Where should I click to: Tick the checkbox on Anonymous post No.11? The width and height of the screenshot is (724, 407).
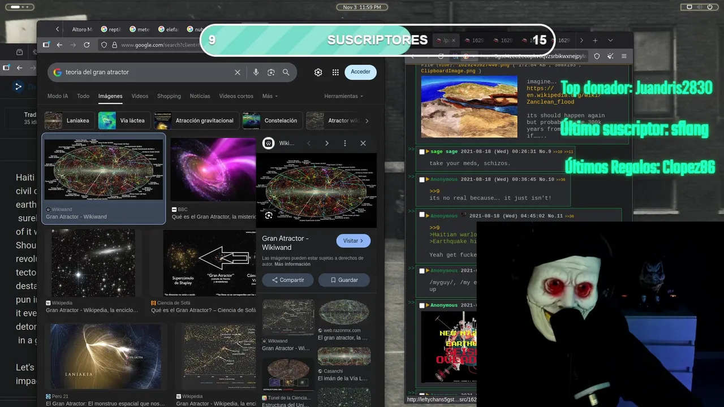[x=422, y=215]
